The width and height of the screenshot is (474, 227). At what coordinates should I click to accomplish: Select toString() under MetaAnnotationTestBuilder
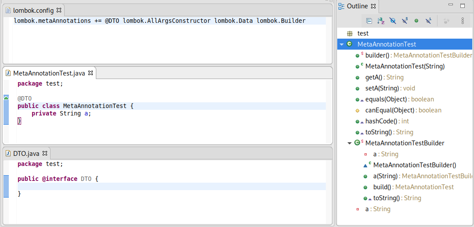tap(397, 198)
